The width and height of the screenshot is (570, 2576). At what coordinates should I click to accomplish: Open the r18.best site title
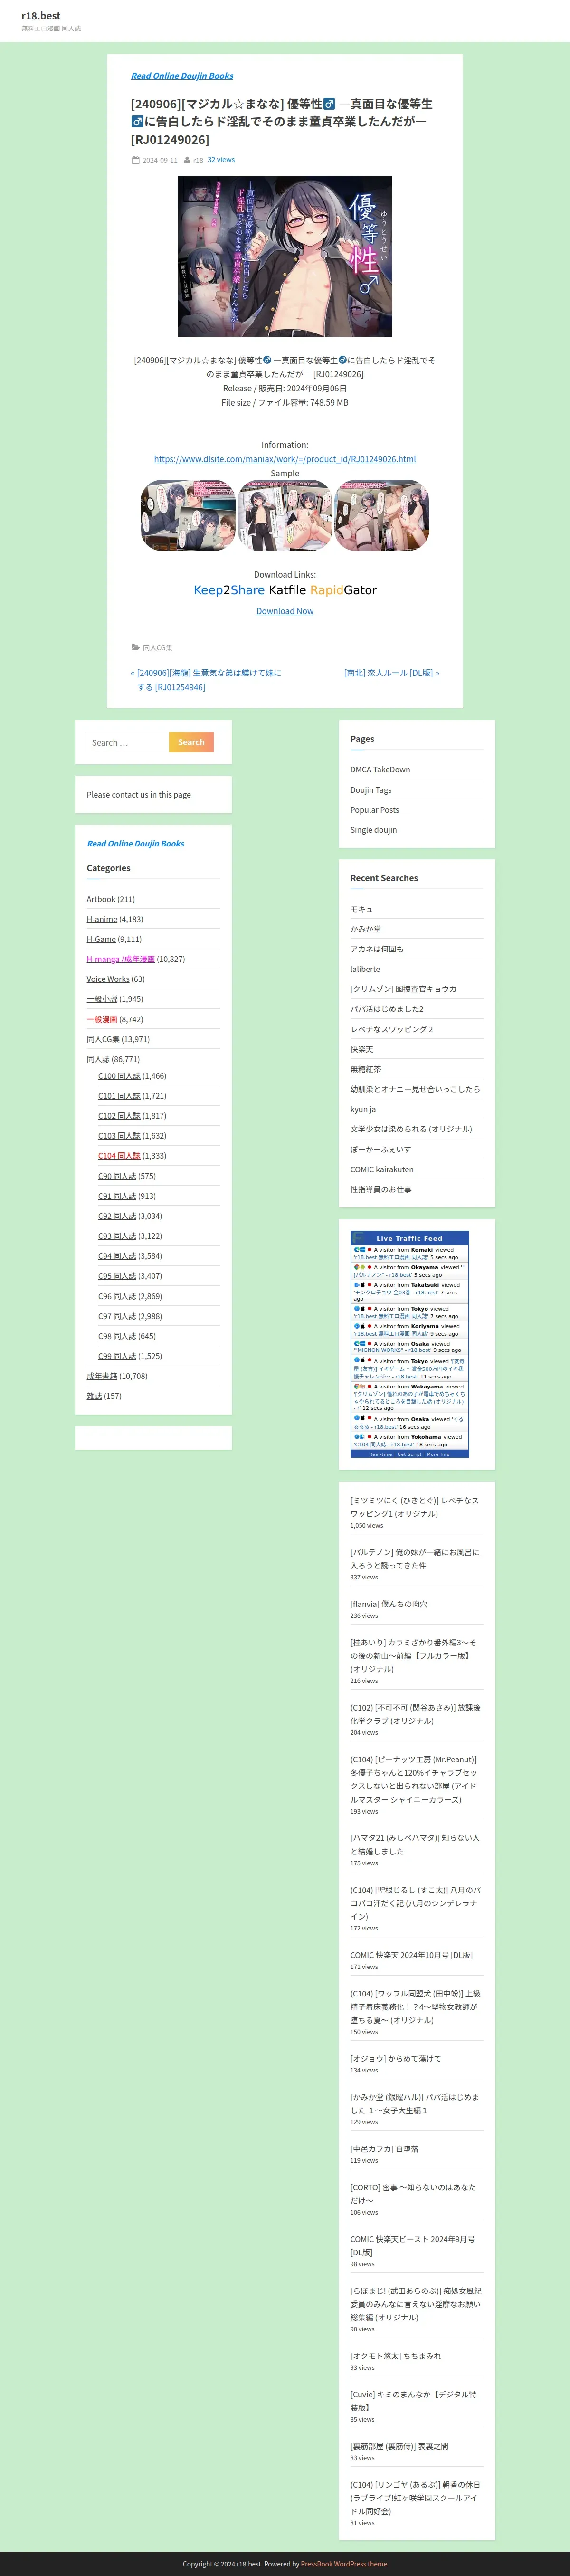(41, 16)
